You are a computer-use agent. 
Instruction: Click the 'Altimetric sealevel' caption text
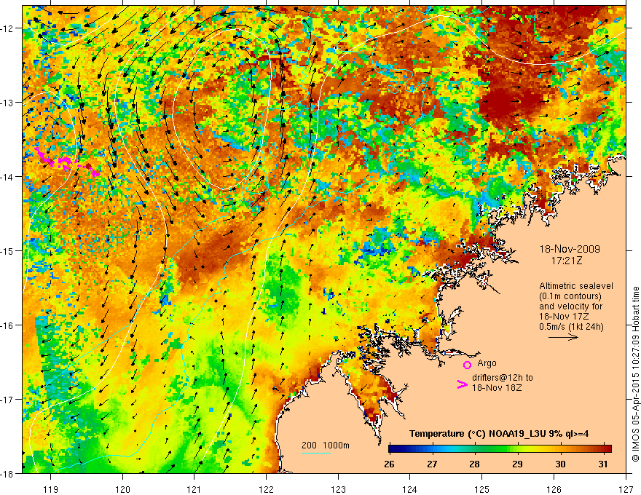click(576, 286)
